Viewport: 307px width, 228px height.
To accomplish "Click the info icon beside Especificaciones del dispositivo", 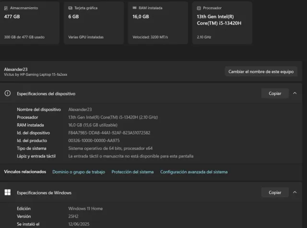I will [x=8, y=93].
